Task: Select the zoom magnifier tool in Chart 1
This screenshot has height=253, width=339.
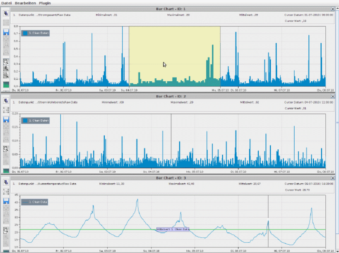Action: pos(6,61)
